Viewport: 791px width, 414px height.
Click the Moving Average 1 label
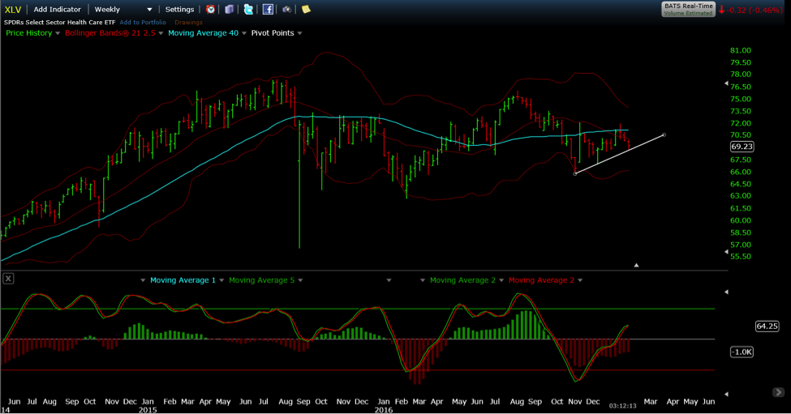pyautogui.click(x=183, y=280)
